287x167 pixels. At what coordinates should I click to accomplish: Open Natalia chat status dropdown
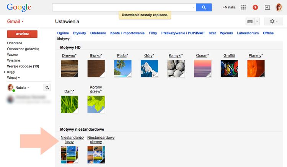[x=22, y=88]
